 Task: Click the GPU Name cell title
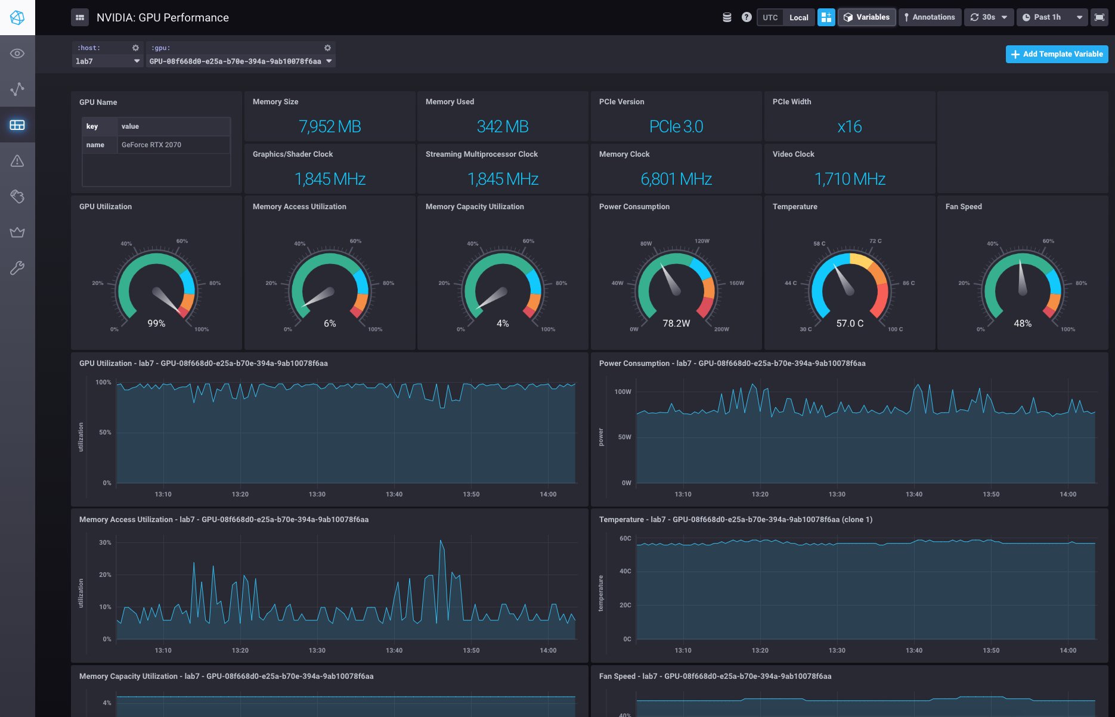(x=98, y=103)
